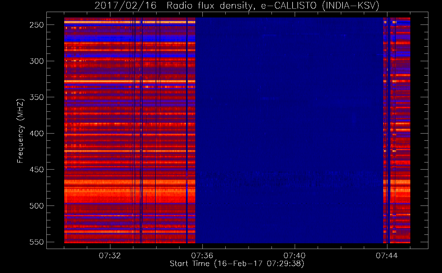Click the 07:44 time tick label

(x=387, y=256)
